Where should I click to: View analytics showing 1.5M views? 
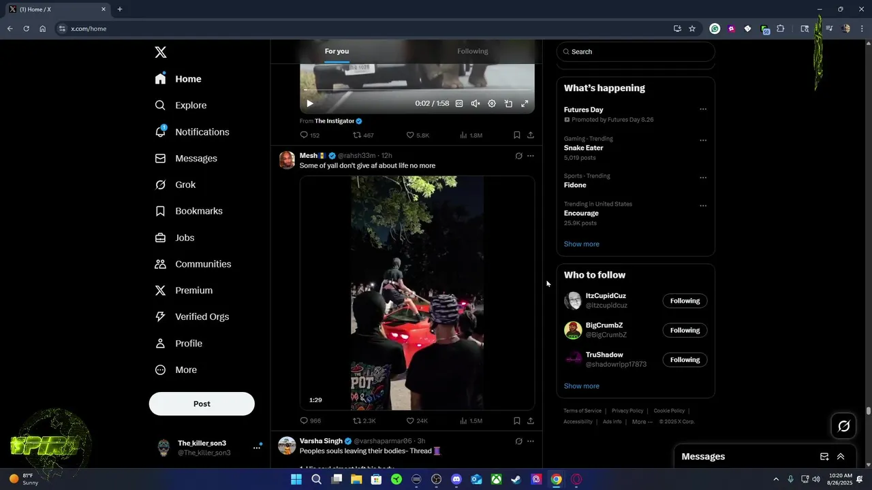click(x=471, y=421)
